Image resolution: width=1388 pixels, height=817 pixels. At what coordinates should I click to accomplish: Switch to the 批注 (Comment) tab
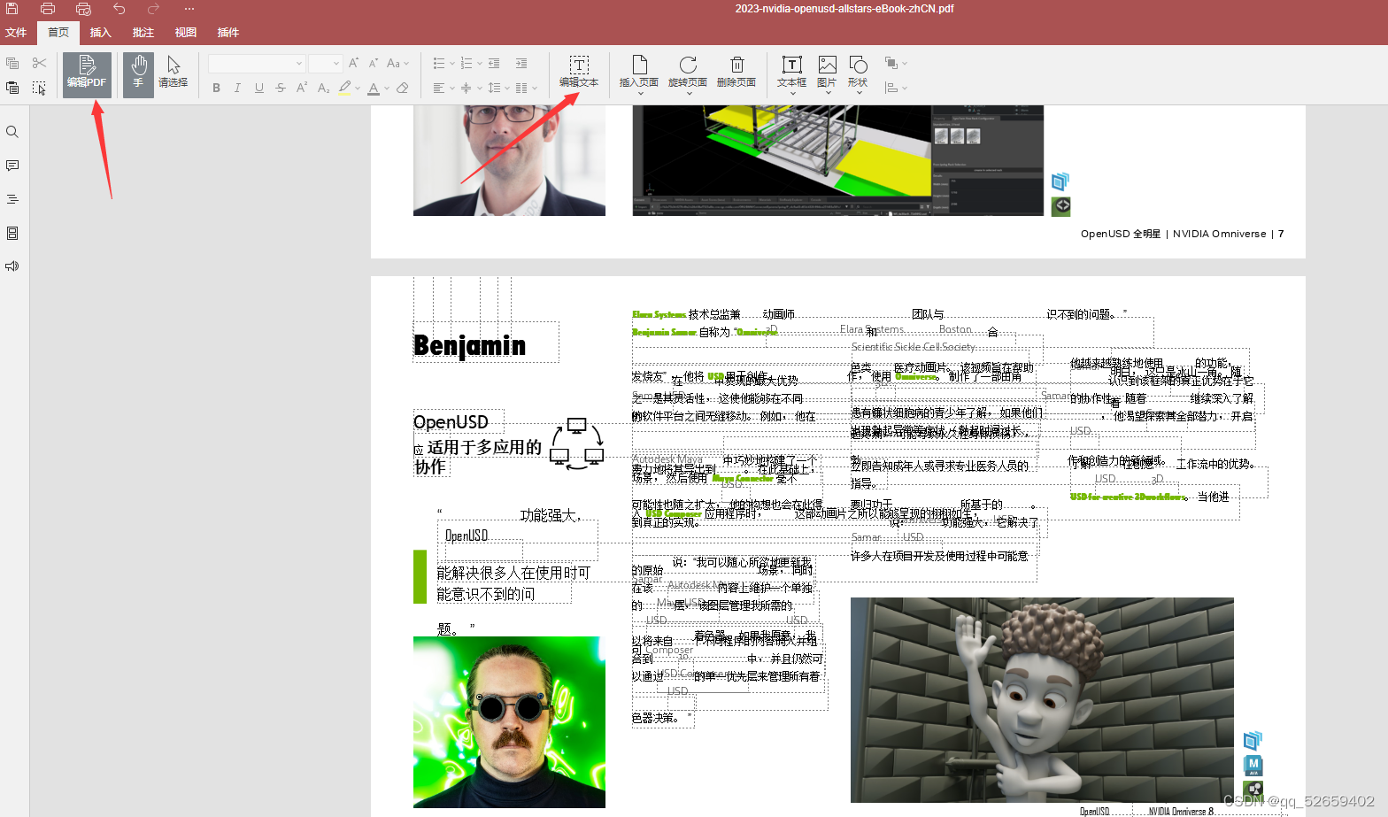tap(143, 33)
